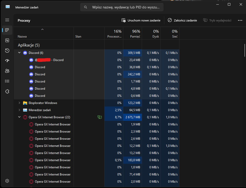Viewport: 246px width, 188px height.
Task: Sort by the Pamięć column header
Action: click(x=132, y=33)
